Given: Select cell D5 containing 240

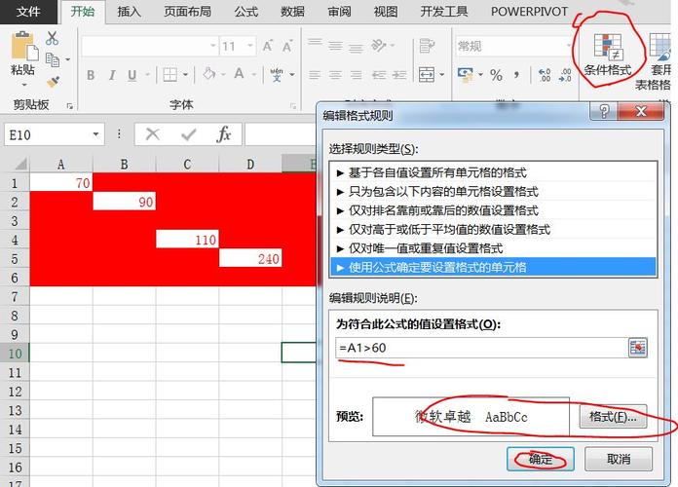Looking at the screenshot, I should [250, 259].
